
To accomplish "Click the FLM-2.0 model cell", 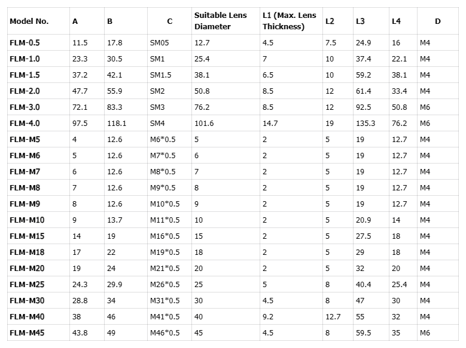I will [x=25, y=91].
